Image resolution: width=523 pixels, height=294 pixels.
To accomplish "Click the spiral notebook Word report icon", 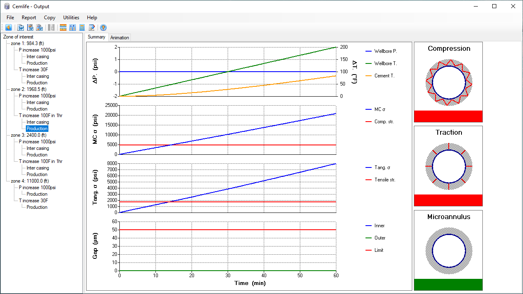I will click(30, 27).
